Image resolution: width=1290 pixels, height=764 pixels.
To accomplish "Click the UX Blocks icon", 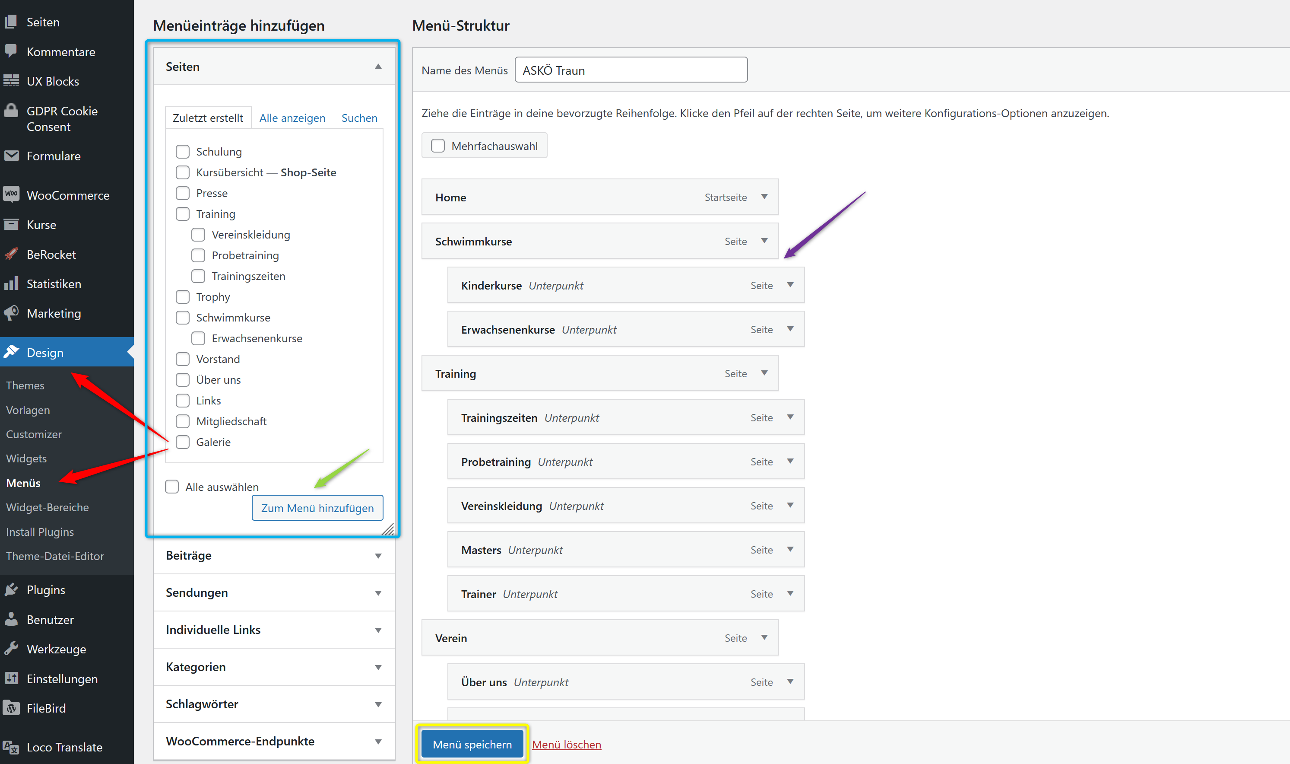I will (x=11, y=81).
